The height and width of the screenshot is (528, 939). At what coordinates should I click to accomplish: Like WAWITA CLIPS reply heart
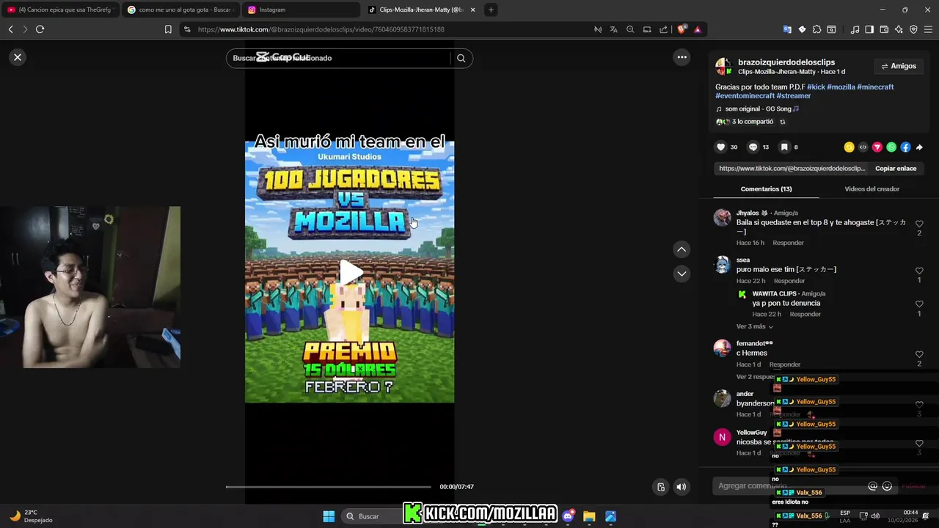click(919, 304)
